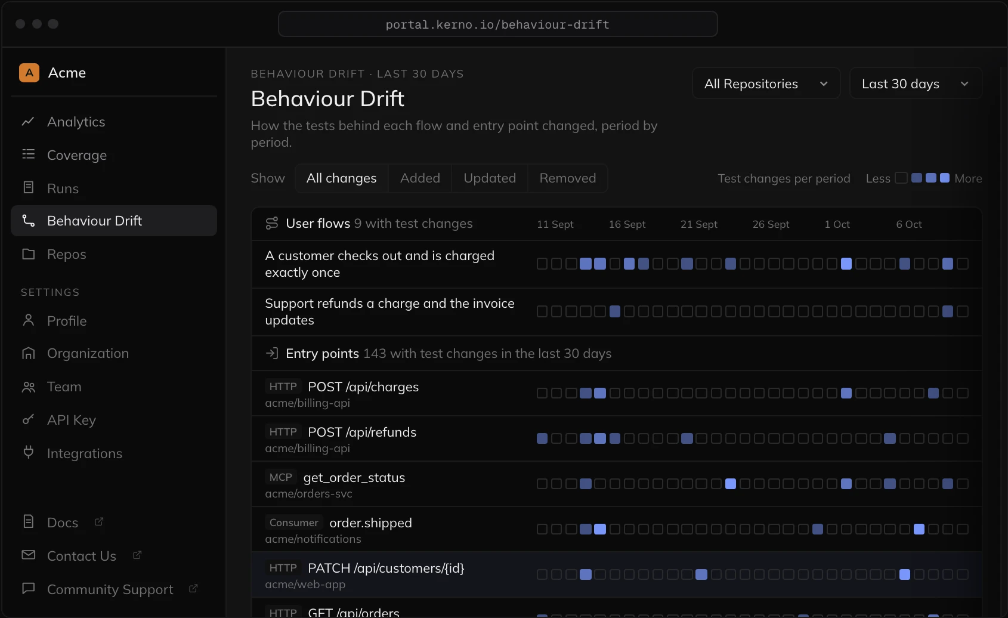This screenshot has width=1008, height=618.
Task: Click the acme/orders-svc repository label
Action: point(308,494)
